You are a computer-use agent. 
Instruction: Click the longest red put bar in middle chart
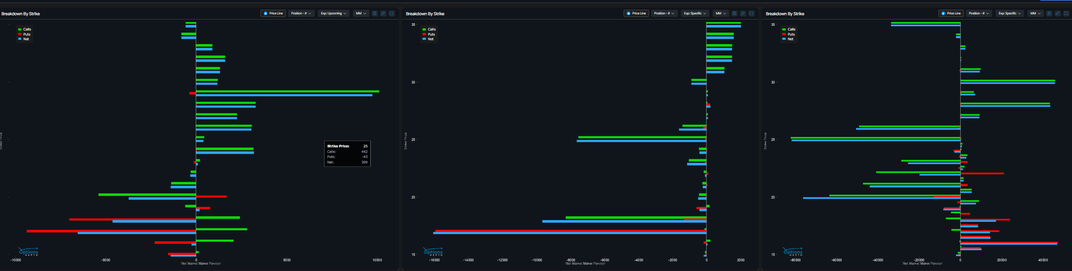tap(571, 231)
